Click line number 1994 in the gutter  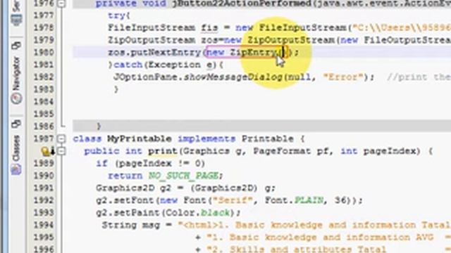[x=44, y=225]
